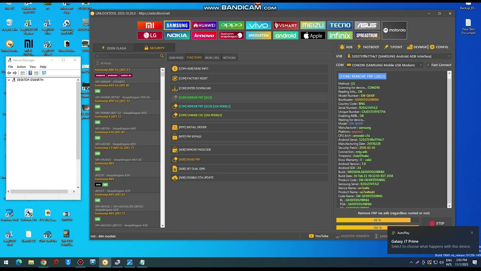481x271 pixels.
Task: Select the MediaTek brand logo
Action: (259, 35)
